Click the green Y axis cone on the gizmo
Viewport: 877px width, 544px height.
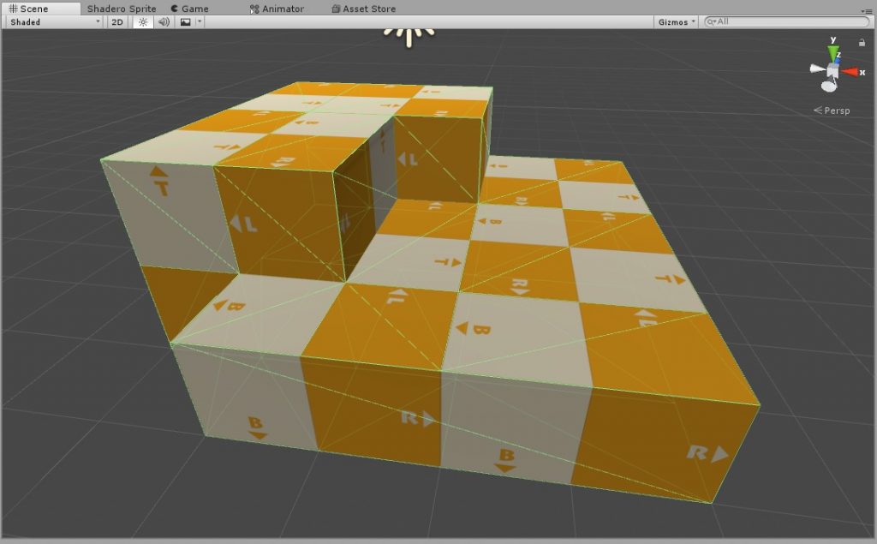(x=833, y=51)
